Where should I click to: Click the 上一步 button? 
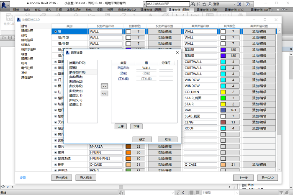(x=243, y=177)
